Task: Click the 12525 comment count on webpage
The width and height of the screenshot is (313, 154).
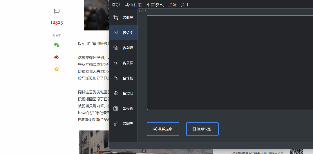Action: click(x=57, y=23)
